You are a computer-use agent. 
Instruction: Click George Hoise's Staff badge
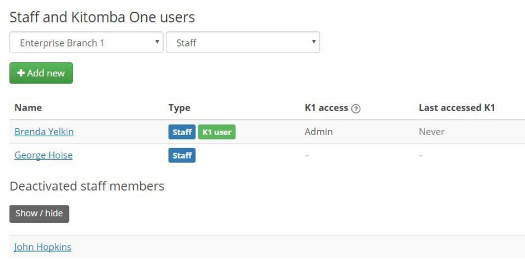[182, 155]
